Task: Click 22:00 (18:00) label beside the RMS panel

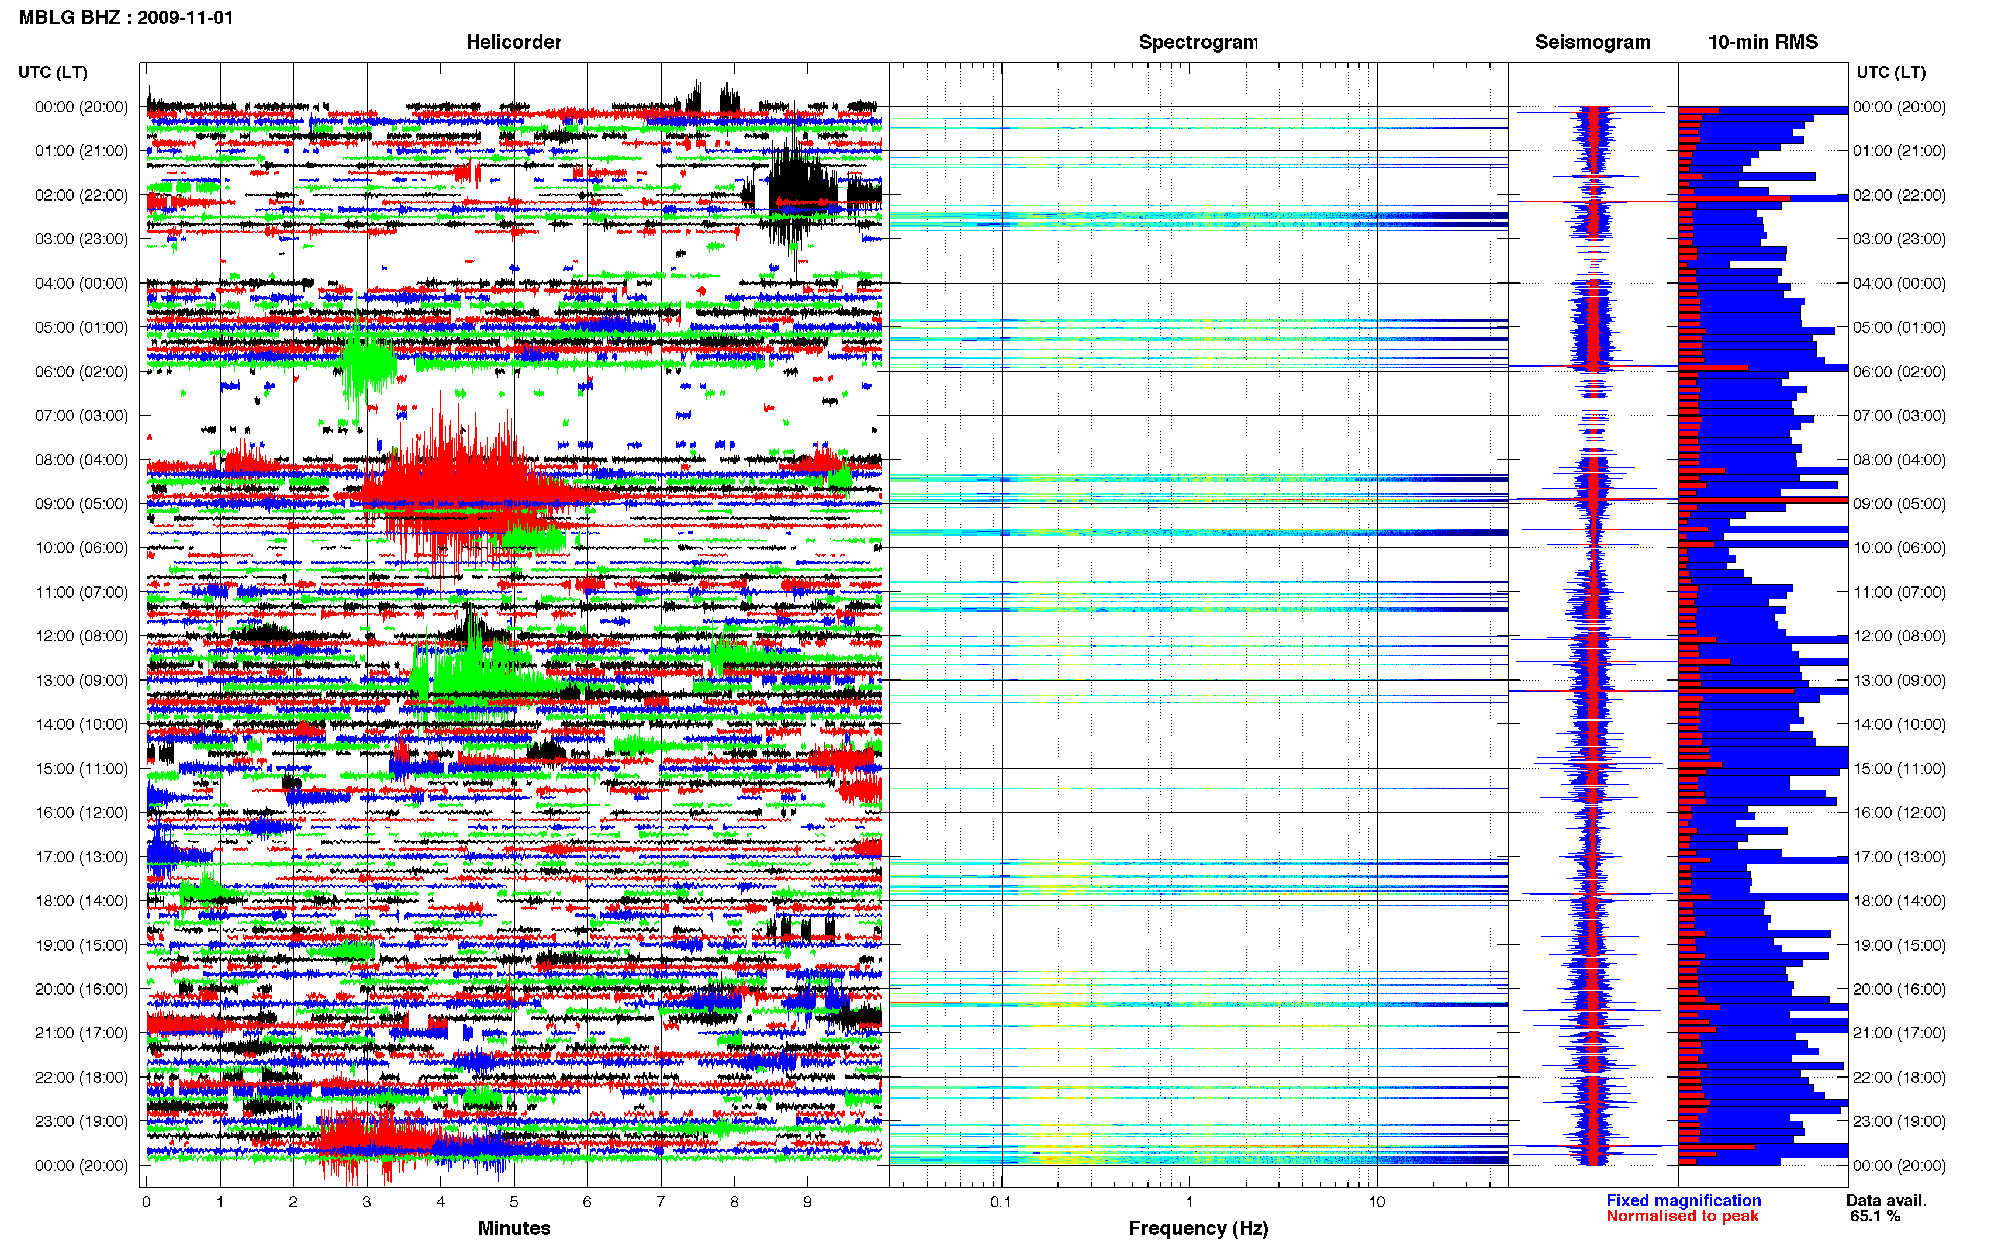Action: pyautogui.click(x=1900, y=1077)
